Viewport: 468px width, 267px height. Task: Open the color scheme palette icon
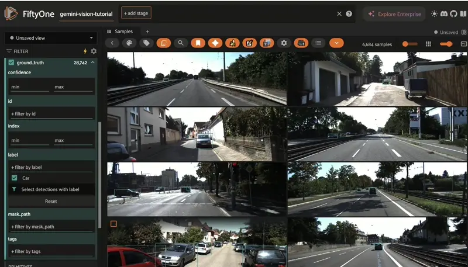(x=129, y=43)
